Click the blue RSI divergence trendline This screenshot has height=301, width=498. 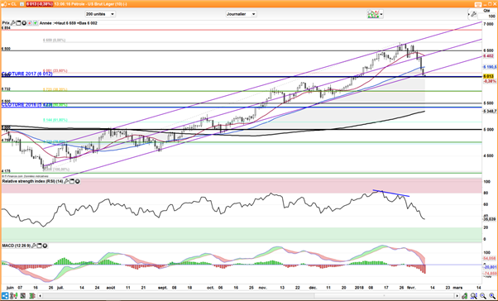[x=391, y=193]
